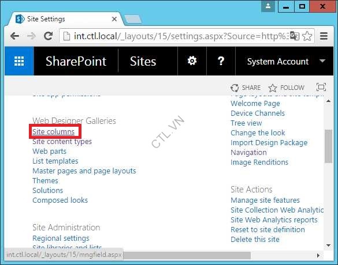Open Change the look link
Image resolution: width=338 pixels, height=265 pixels.
pos(258,133)
